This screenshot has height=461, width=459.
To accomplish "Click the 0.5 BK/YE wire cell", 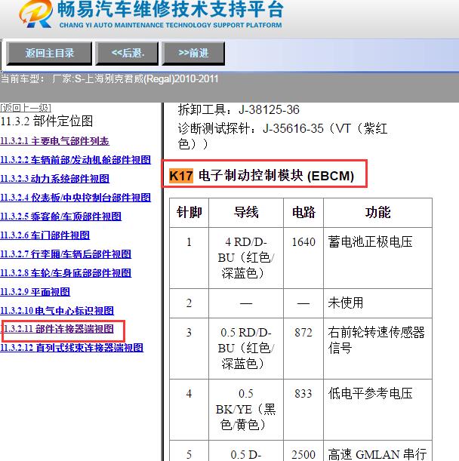I will coord(246,409).
